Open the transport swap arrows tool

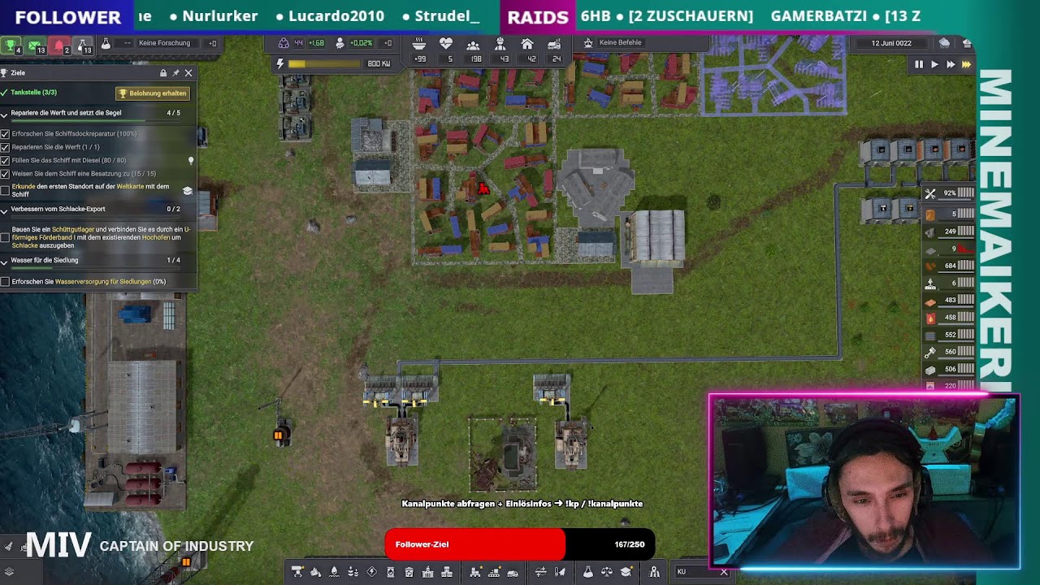(x=540, y=572)
